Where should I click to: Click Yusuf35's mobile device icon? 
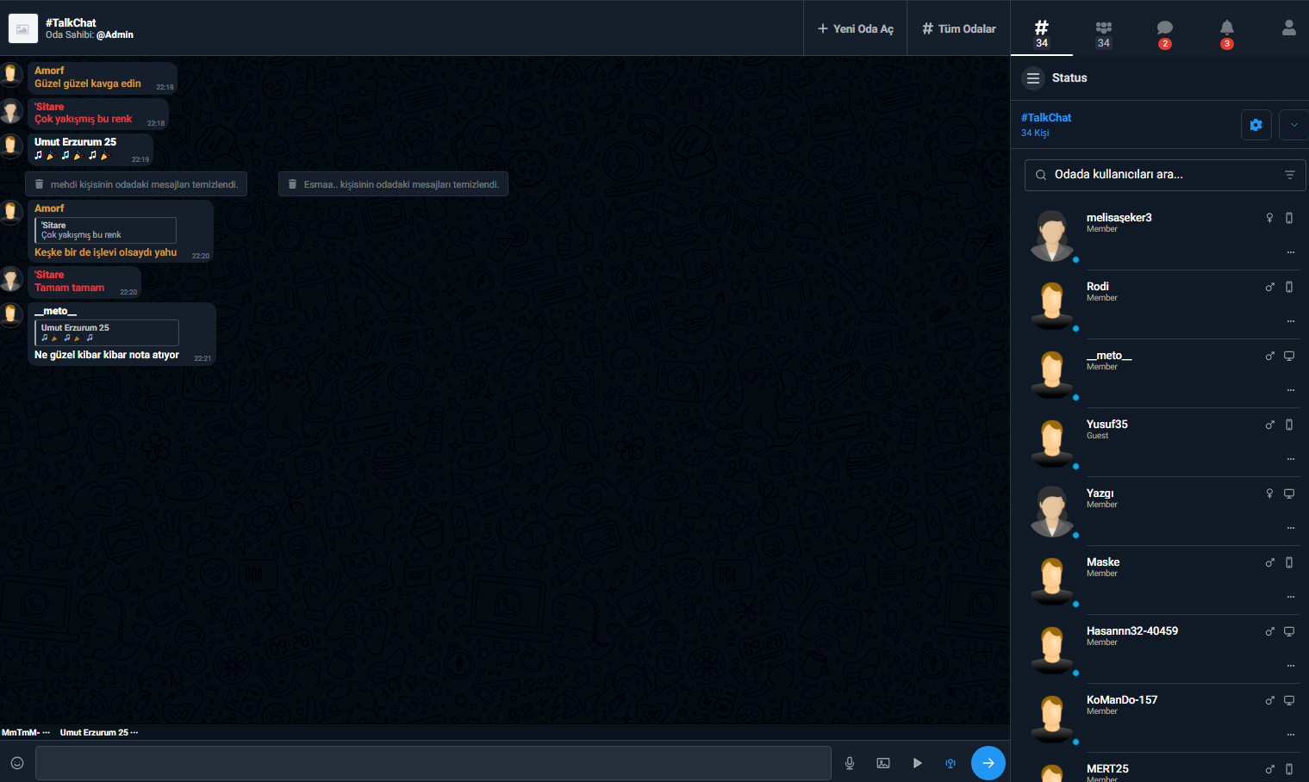(x=1289, y=425)
